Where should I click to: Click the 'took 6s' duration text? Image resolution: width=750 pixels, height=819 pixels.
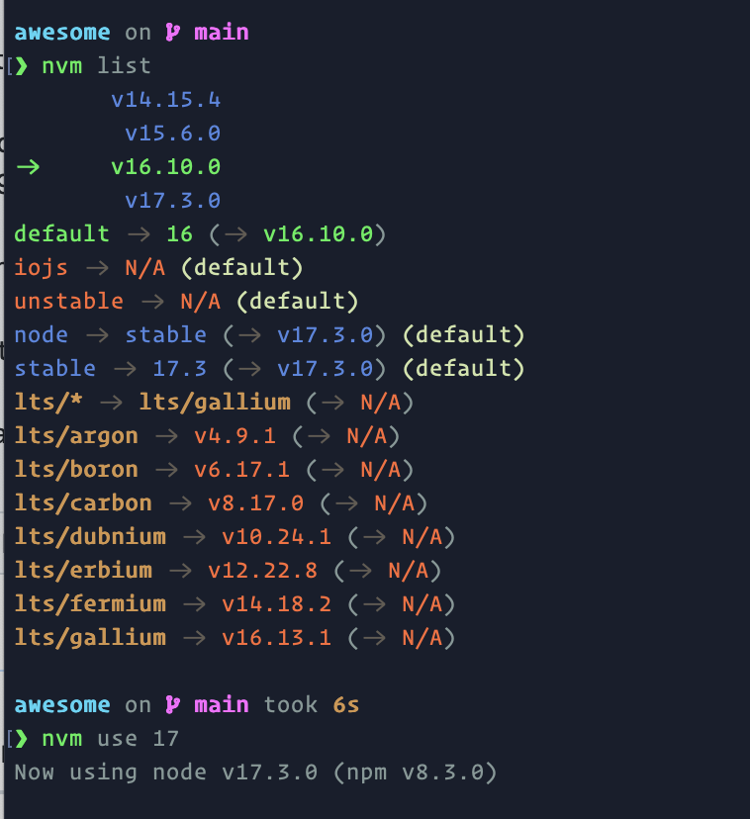311,705
